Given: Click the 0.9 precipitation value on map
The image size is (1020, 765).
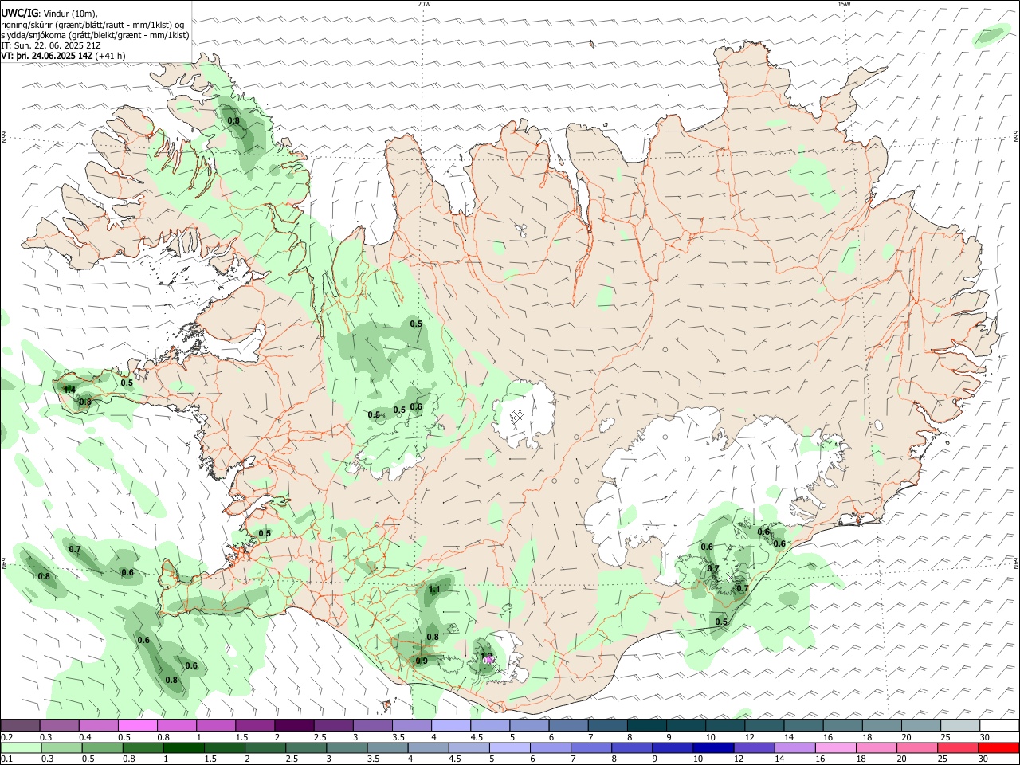Looking at the screenshot, I should point(422,661).
